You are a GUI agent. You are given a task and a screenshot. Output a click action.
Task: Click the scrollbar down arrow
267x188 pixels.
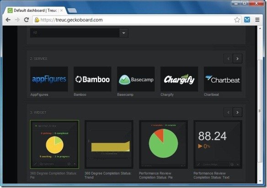click(260, 181)
